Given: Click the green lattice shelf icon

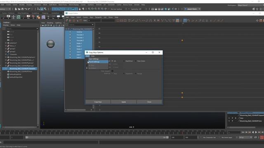Looking at the screenshot, I should pyautogui.click(x=18, y=17).
